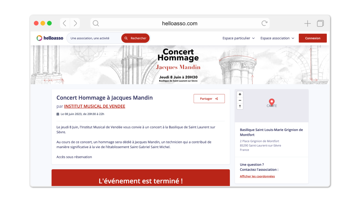Click the red map location pin

point(272,102)
